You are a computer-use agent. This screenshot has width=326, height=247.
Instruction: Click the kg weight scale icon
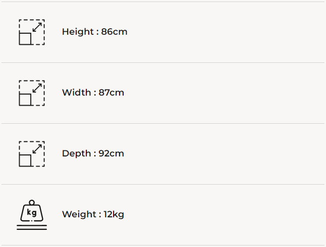pyautogui.click(x=32, y=215)
